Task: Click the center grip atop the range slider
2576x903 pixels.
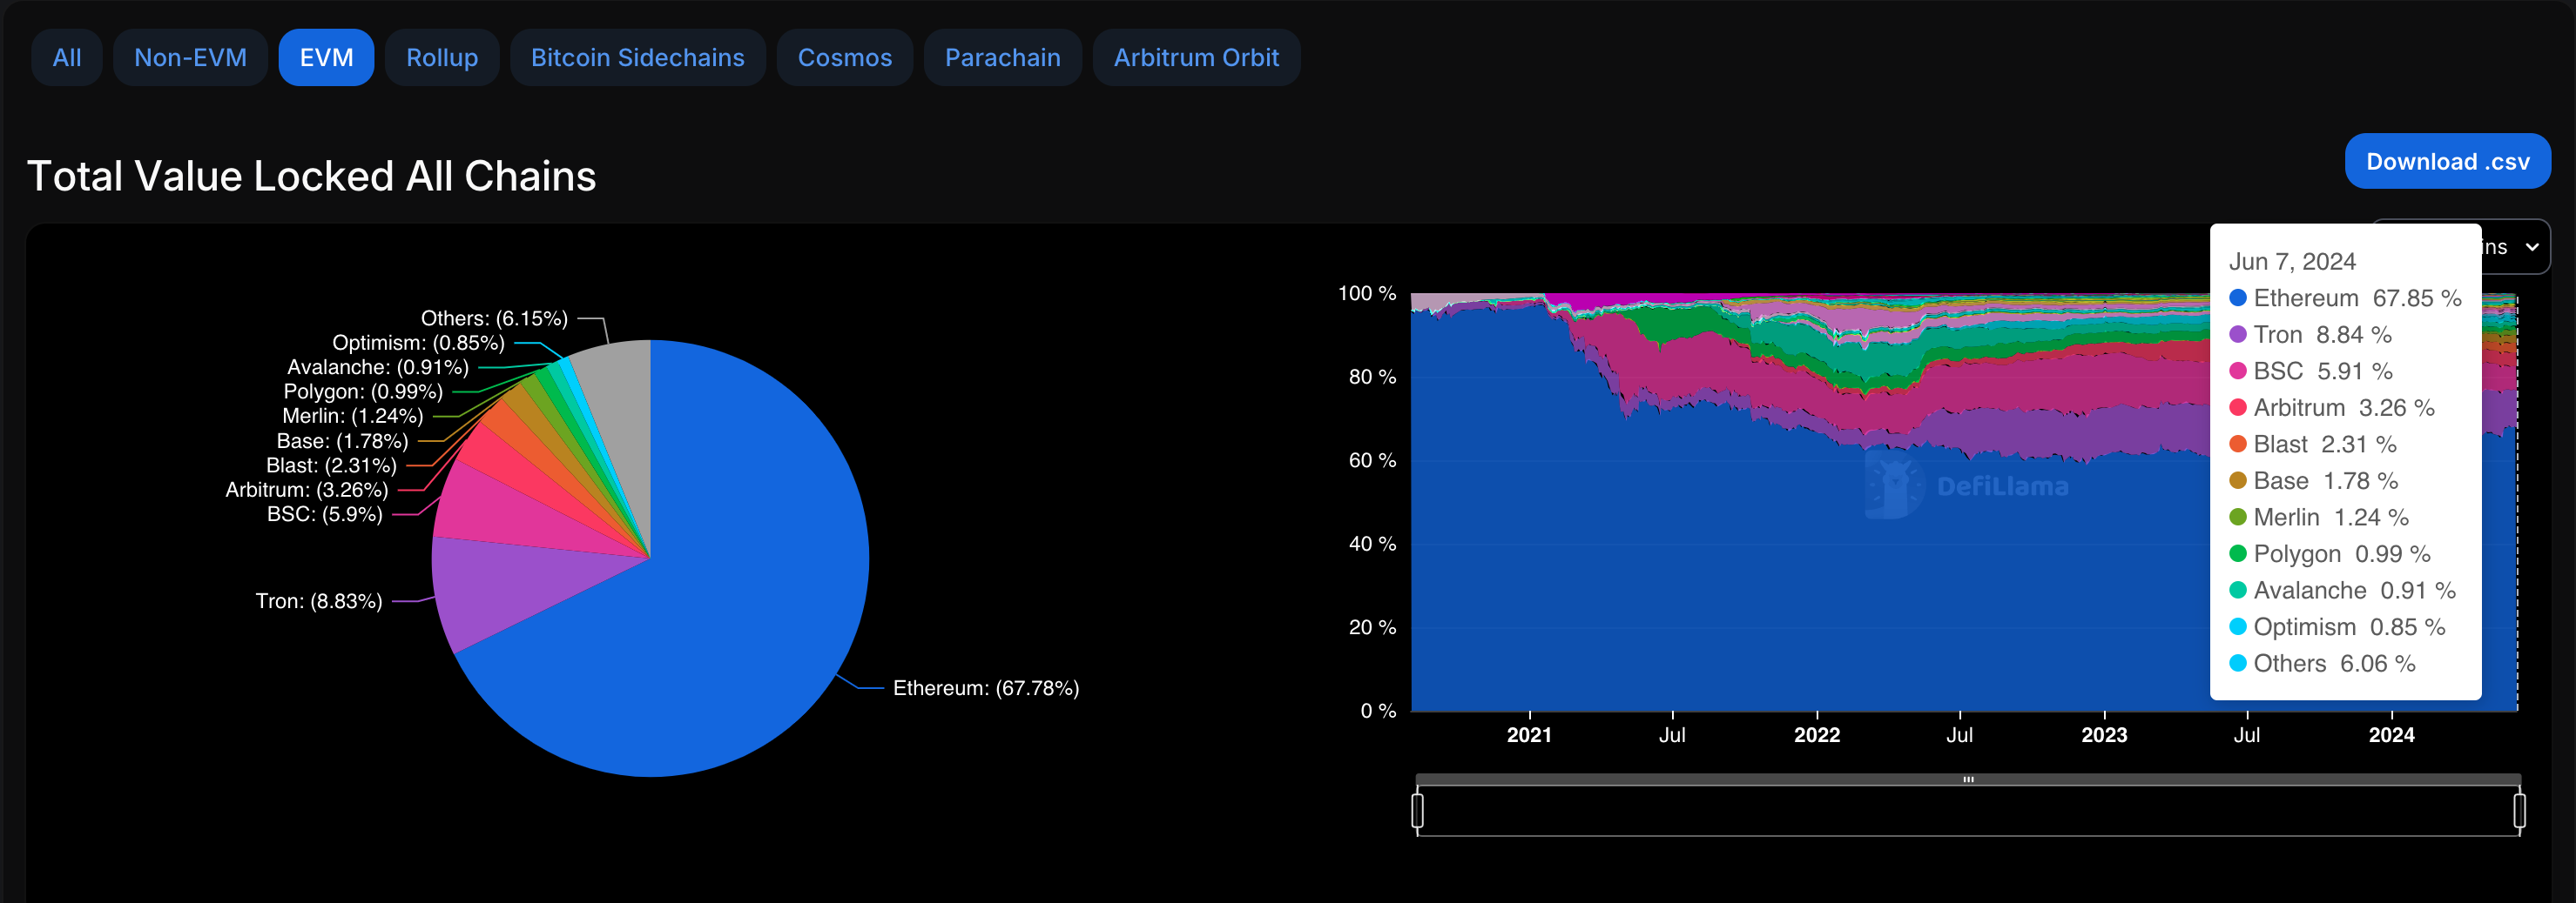Action: pyautogui.click(x=1968, y=779)
